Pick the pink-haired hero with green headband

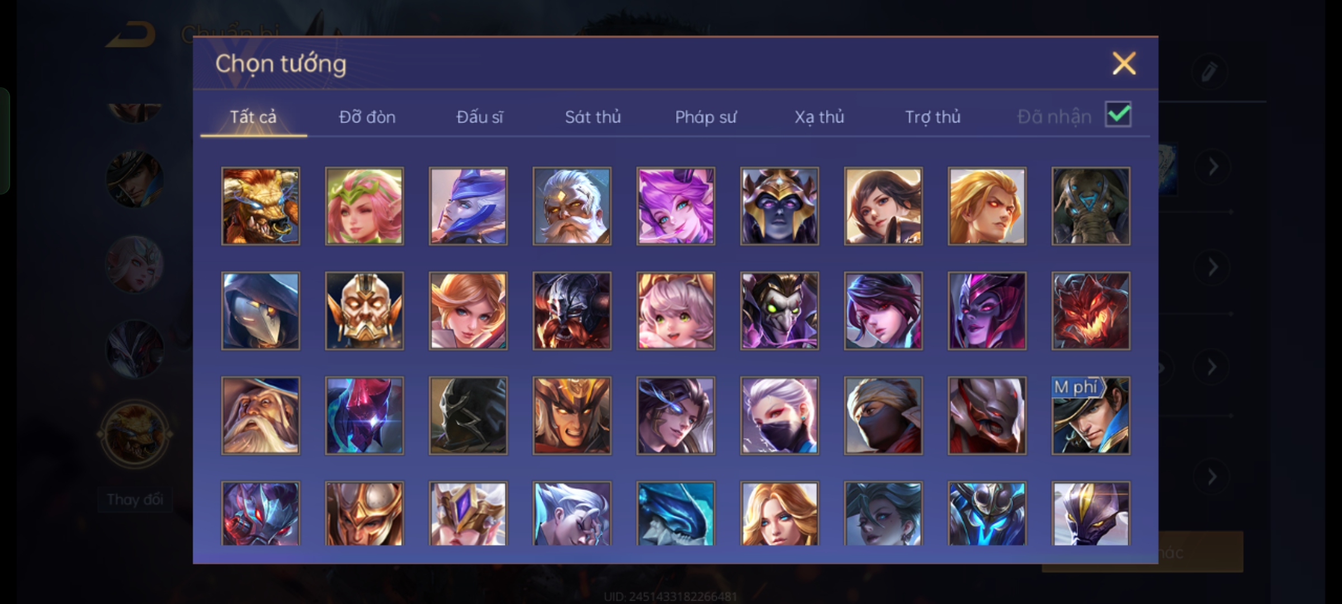click(364, 206)
